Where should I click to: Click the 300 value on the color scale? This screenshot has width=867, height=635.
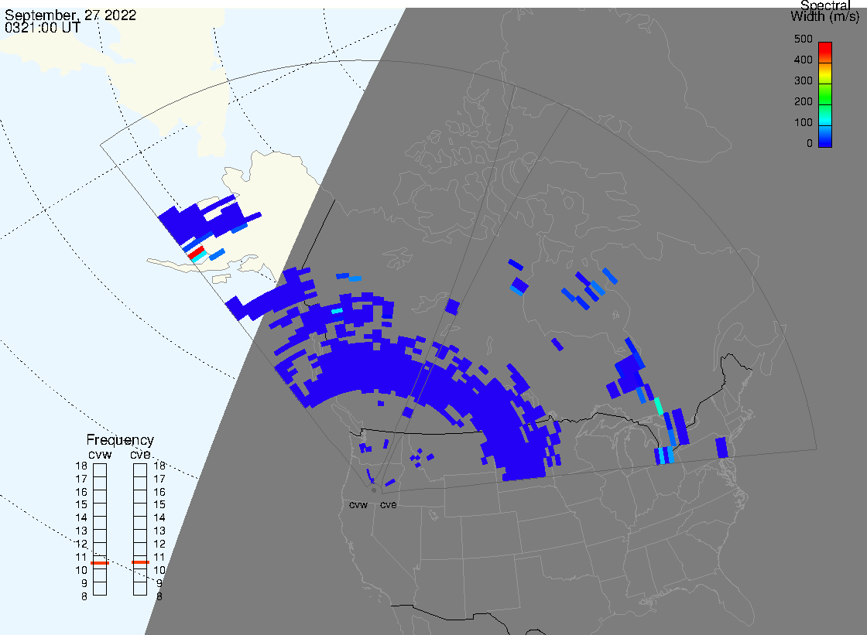point(803,80)
